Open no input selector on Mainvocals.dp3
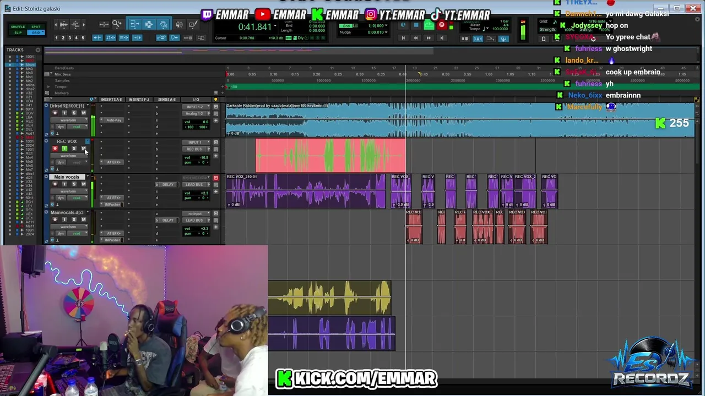Viewport: 705px width, 396px height. [196, 213]
